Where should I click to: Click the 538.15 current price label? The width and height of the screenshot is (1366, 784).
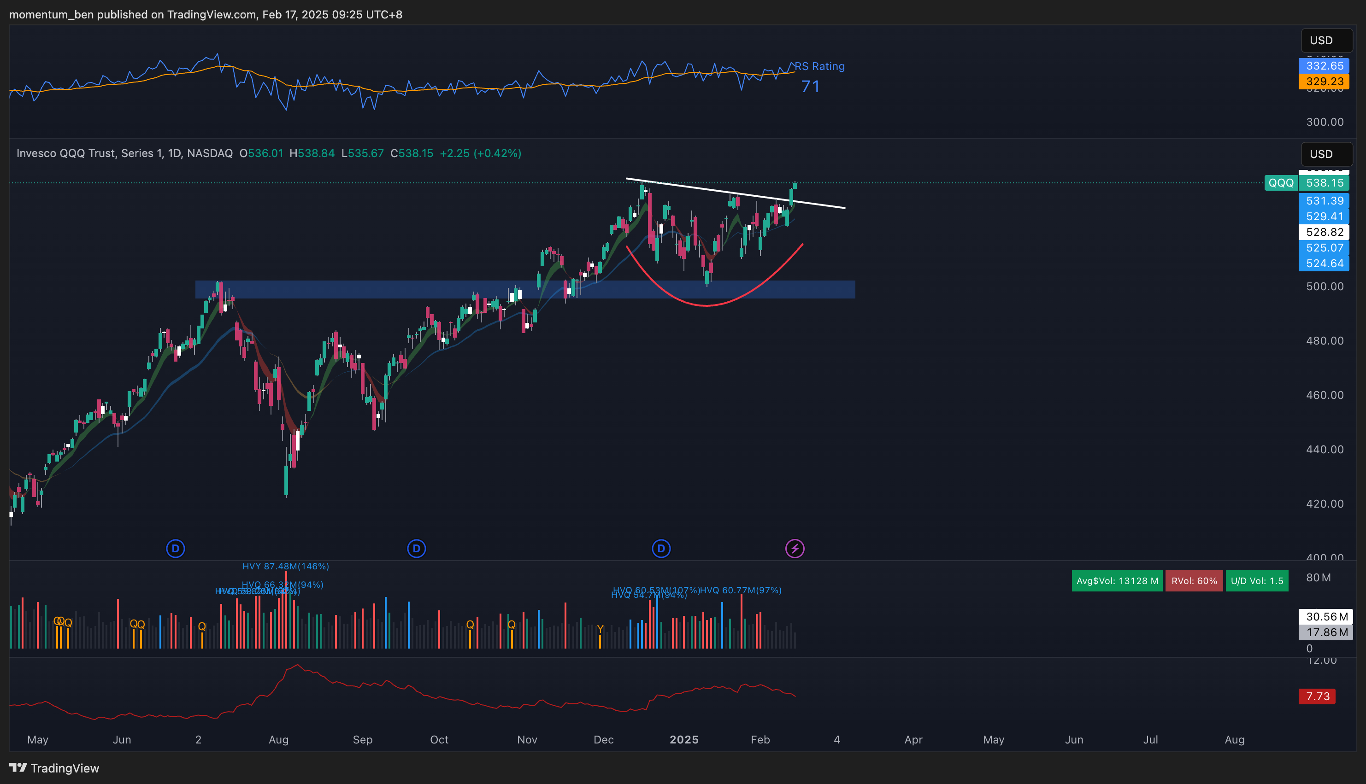(x=1325, y=183)
